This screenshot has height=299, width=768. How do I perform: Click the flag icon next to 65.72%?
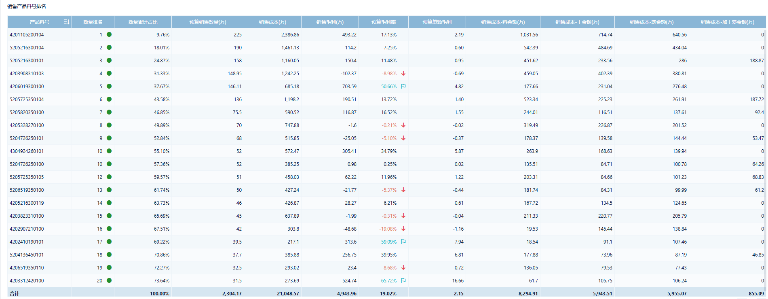[x=403, y=281]
